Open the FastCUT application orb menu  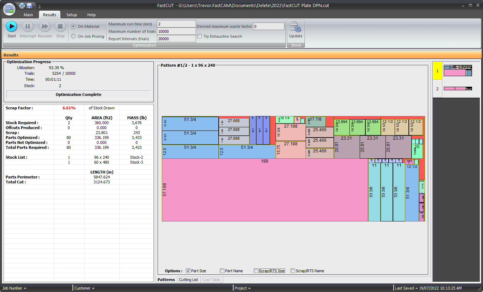coord(9,9)
